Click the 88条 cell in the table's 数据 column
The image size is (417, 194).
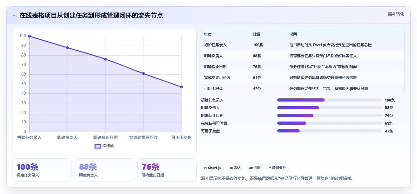tap(257, 56)
